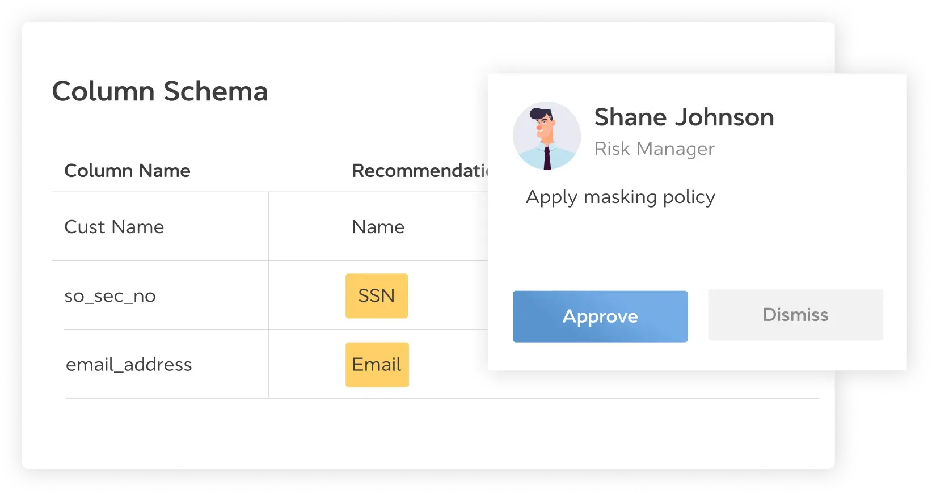The width and height of the screenshot is (932, 494).
Task: Click the Cust Name column cell
Action: [114, 227]
